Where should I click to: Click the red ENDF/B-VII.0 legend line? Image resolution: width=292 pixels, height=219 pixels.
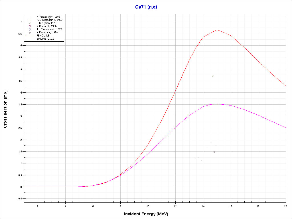30,38
